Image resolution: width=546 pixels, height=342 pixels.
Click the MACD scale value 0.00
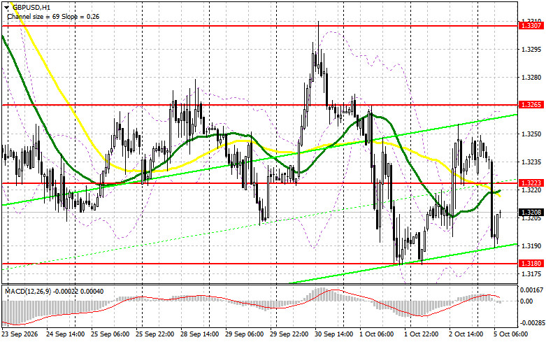click(x=526, y=301)
